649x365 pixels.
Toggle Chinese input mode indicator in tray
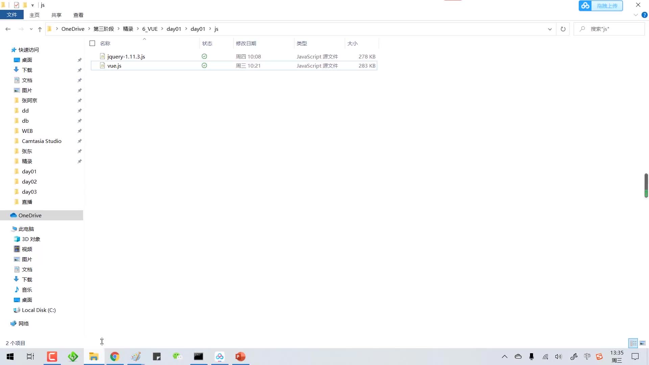[587, 357]
